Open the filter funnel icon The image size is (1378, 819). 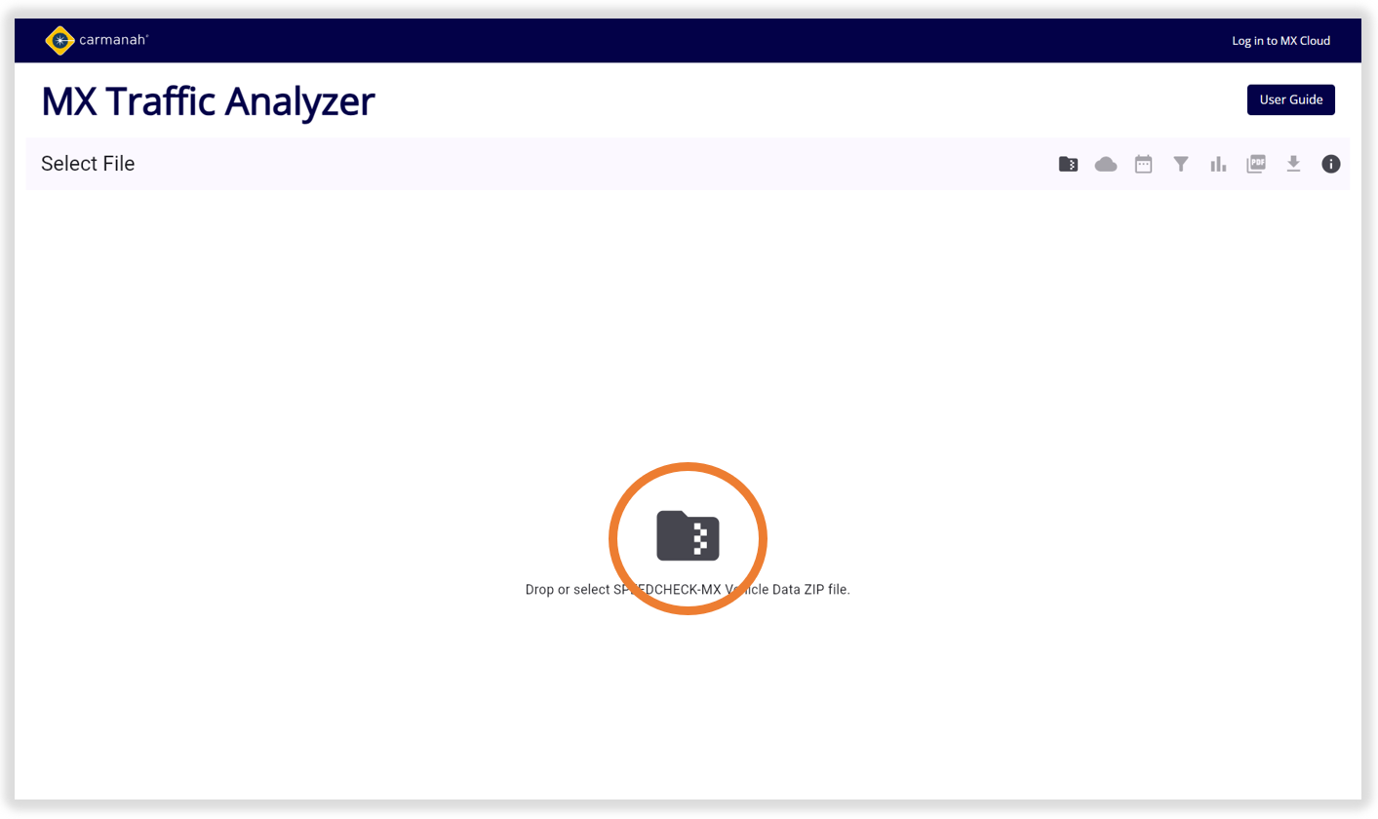pos(1181,164)
